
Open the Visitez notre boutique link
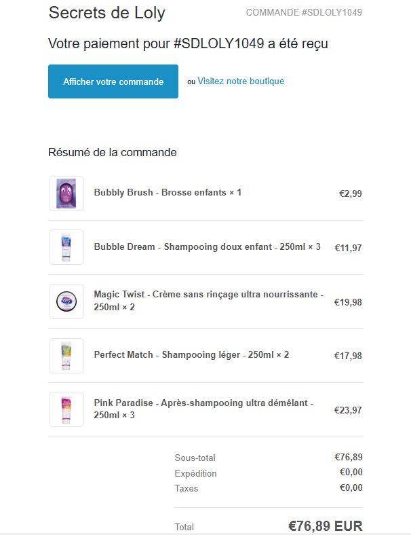[x=241, y=81]
